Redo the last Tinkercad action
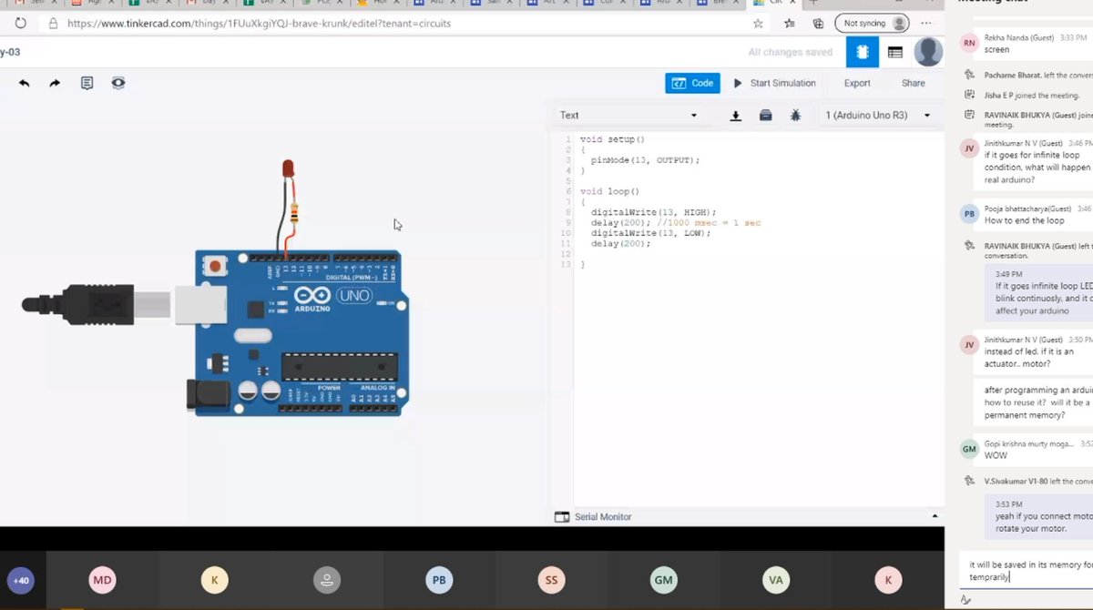1093x610 pixels. point(55,83)
